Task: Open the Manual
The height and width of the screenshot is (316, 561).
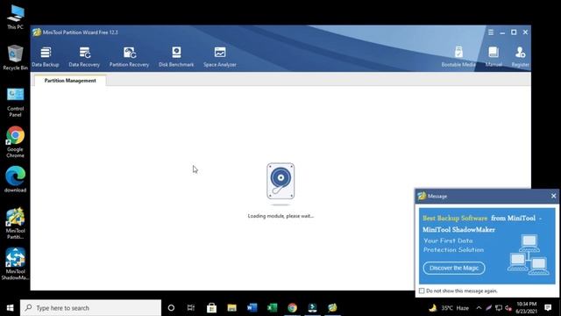Action: (x=494, y=56)
